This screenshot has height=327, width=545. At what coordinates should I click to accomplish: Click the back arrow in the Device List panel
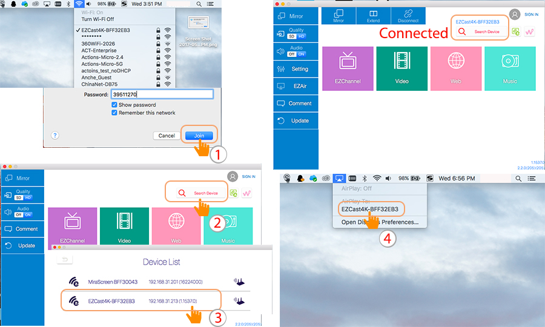click(65, 259)
